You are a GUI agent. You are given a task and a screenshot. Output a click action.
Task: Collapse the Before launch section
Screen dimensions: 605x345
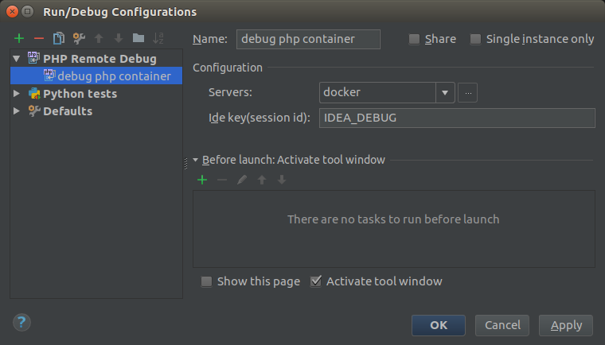196,160
